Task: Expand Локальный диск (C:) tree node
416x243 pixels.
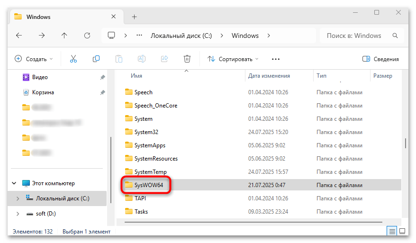Action: [18, 198]
